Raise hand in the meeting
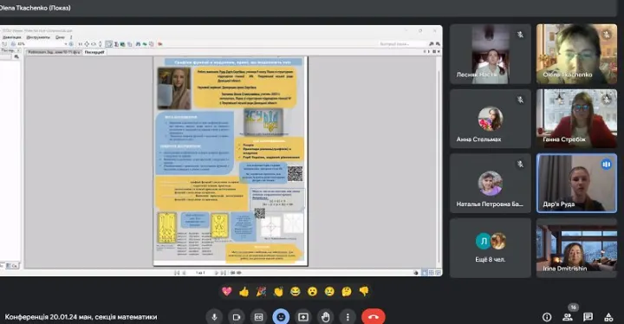The height and width of the screenshot is (324, 624). (x=326, y=317)
